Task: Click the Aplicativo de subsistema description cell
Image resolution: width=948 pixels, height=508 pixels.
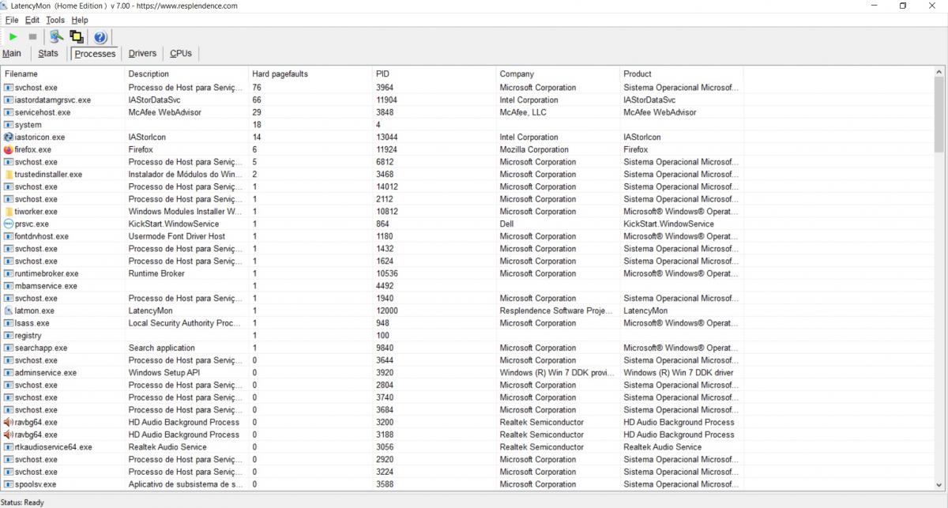Action: (x=186, y=484)
